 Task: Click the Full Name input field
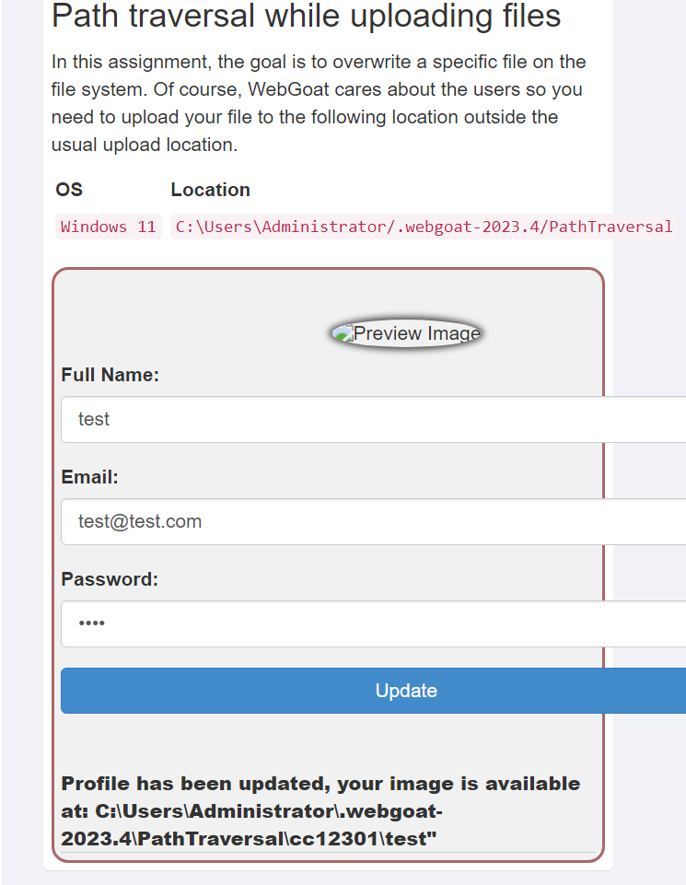(374, 419)
